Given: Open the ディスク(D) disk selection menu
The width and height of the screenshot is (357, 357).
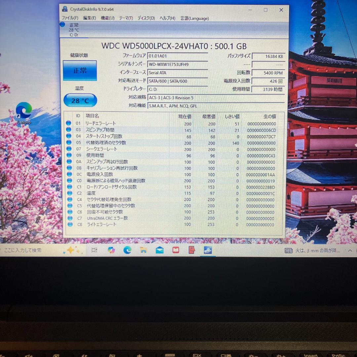Looking at the screenshot, I should [x=146, y=18].
